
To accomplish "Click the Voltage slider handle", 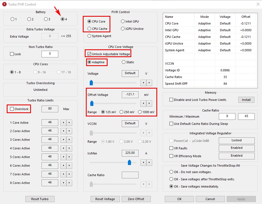I will click(x=91, y=82).
